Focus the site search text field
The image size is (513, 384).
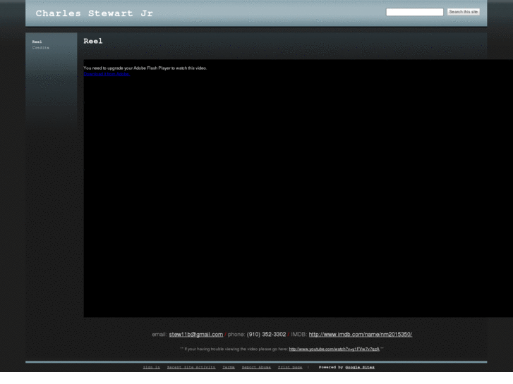coord(414,12)
